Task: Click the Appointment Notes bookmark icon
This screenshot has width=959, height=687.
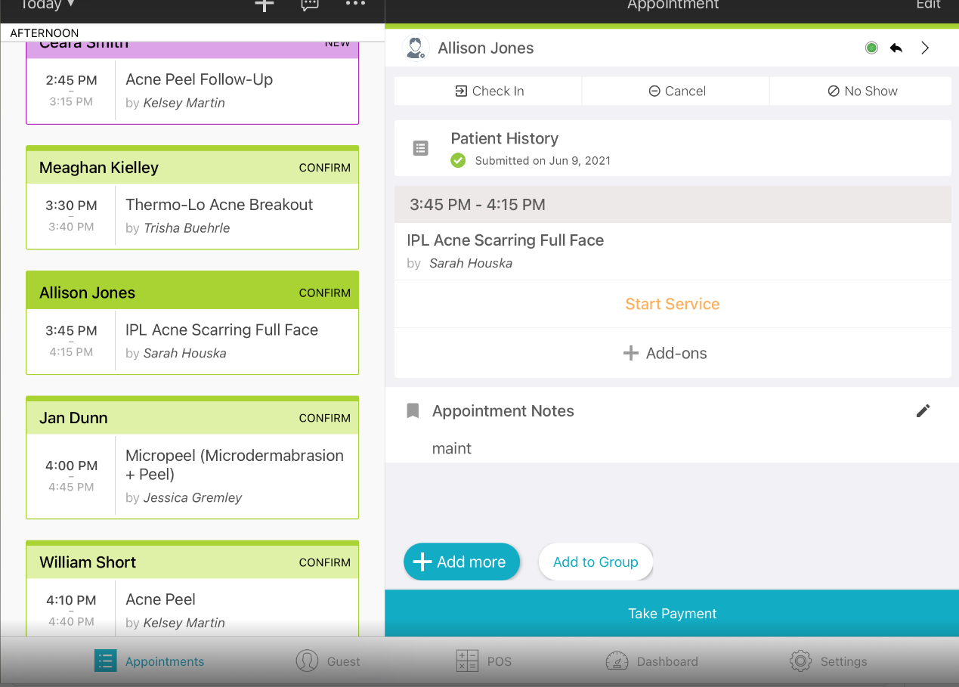Action: [x=413, y=411]
